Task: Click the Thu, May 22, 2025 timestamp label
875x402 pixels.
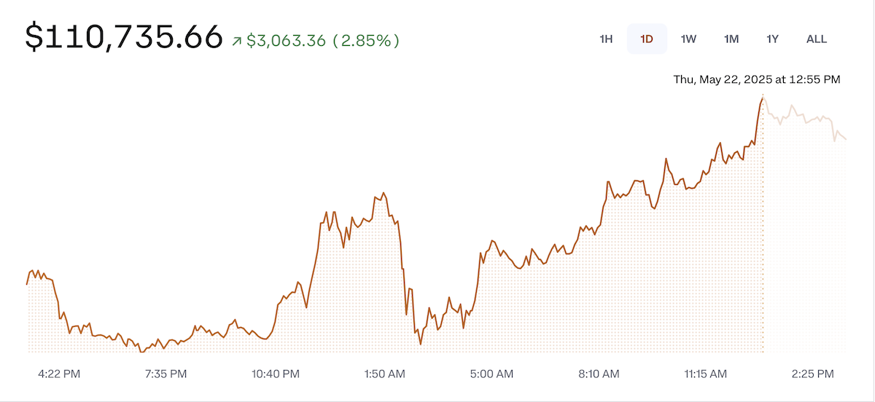Action: tap(757, 79)
